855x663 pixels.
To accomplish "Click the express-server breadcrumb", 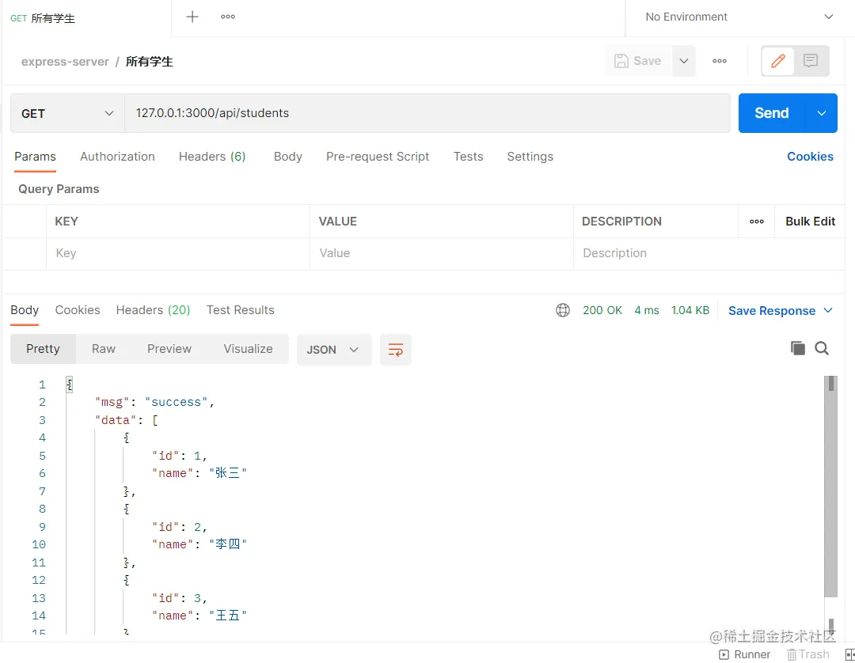I will click(x=65, y=62).
